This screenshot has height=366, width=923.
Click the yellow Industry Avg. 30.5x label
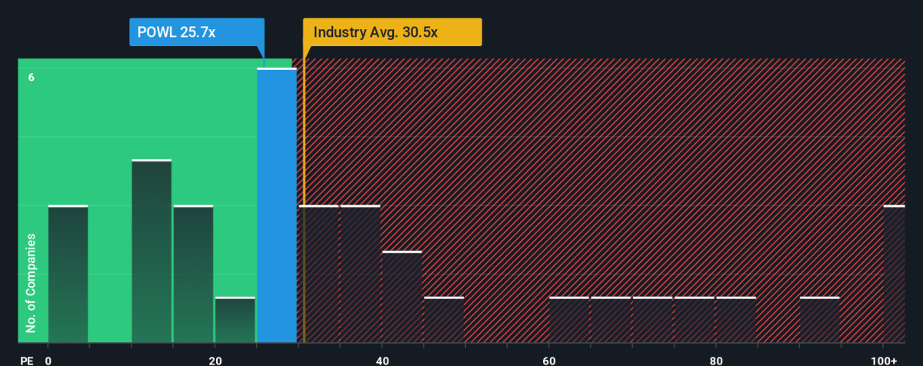(392, 32)
